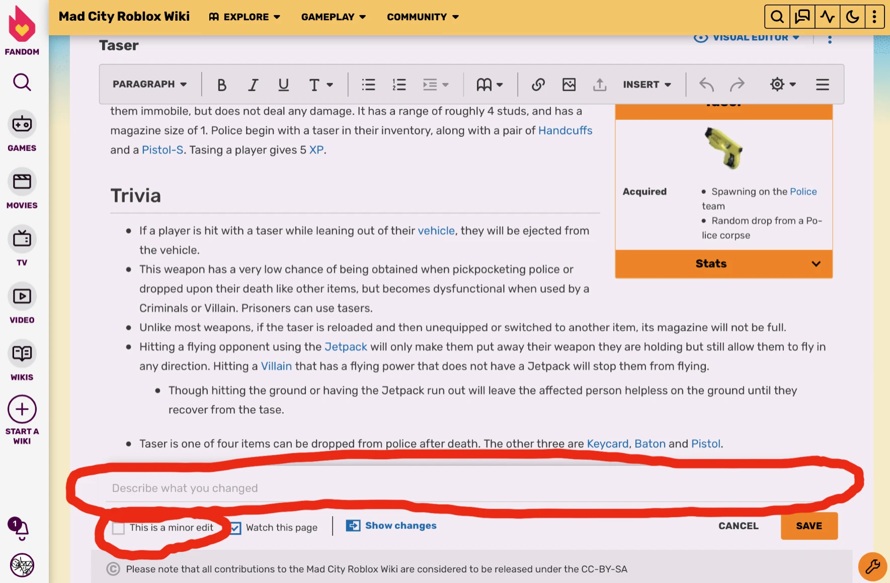Click the Trivia section heading
Viewport: 890px width, 583px height.
(136, 196)
